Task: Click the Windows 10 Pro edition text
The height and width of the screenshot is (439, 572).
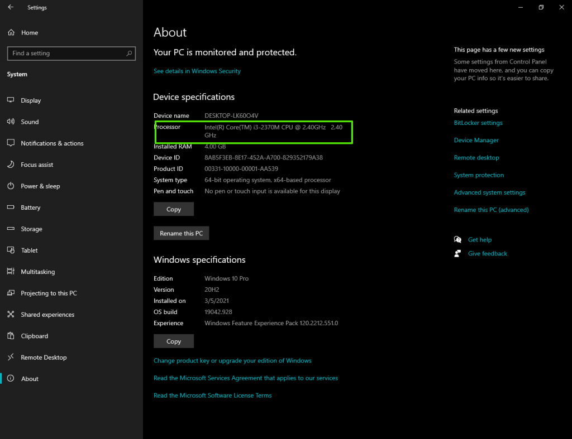Action: pyautogui.click(x=227, y=278)
